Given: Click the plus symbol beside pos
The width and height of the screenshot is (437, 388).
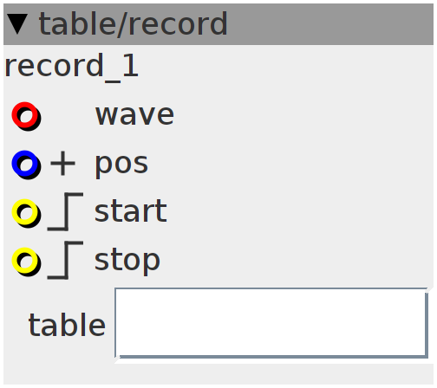Looking at the screenshot, I should tap(62, 164).
